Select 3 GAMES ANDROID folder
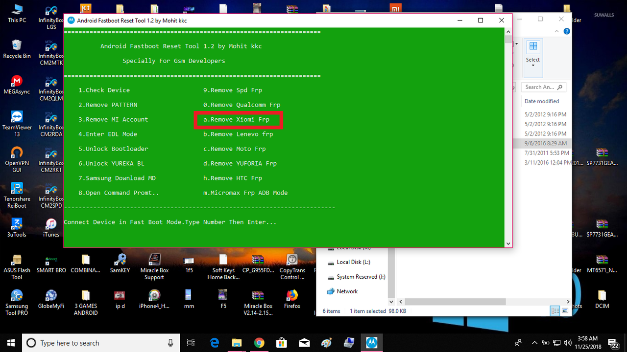The image size is (627, 352). pyautogui.click(x=86, y=302)
